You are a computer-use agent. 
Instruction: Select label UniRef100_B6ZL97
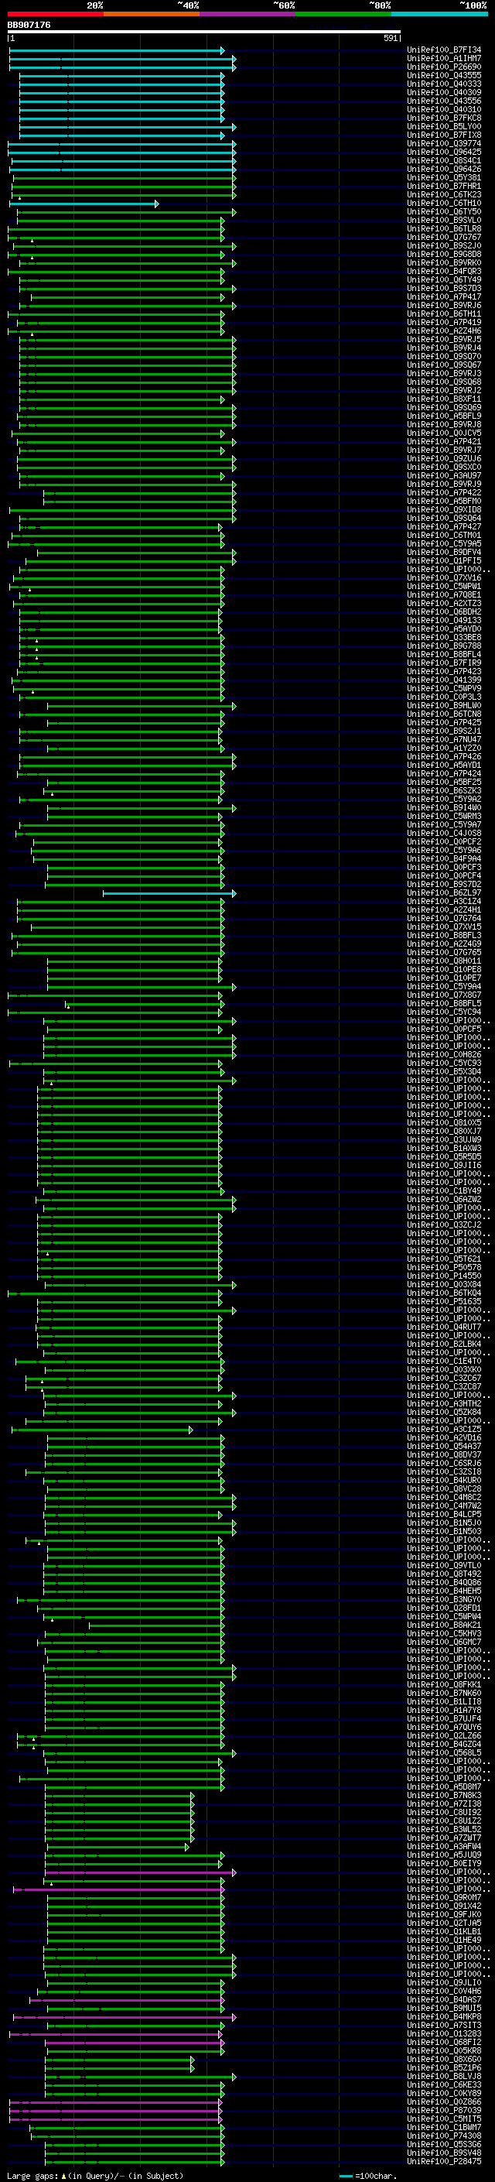tap(444, 892)
